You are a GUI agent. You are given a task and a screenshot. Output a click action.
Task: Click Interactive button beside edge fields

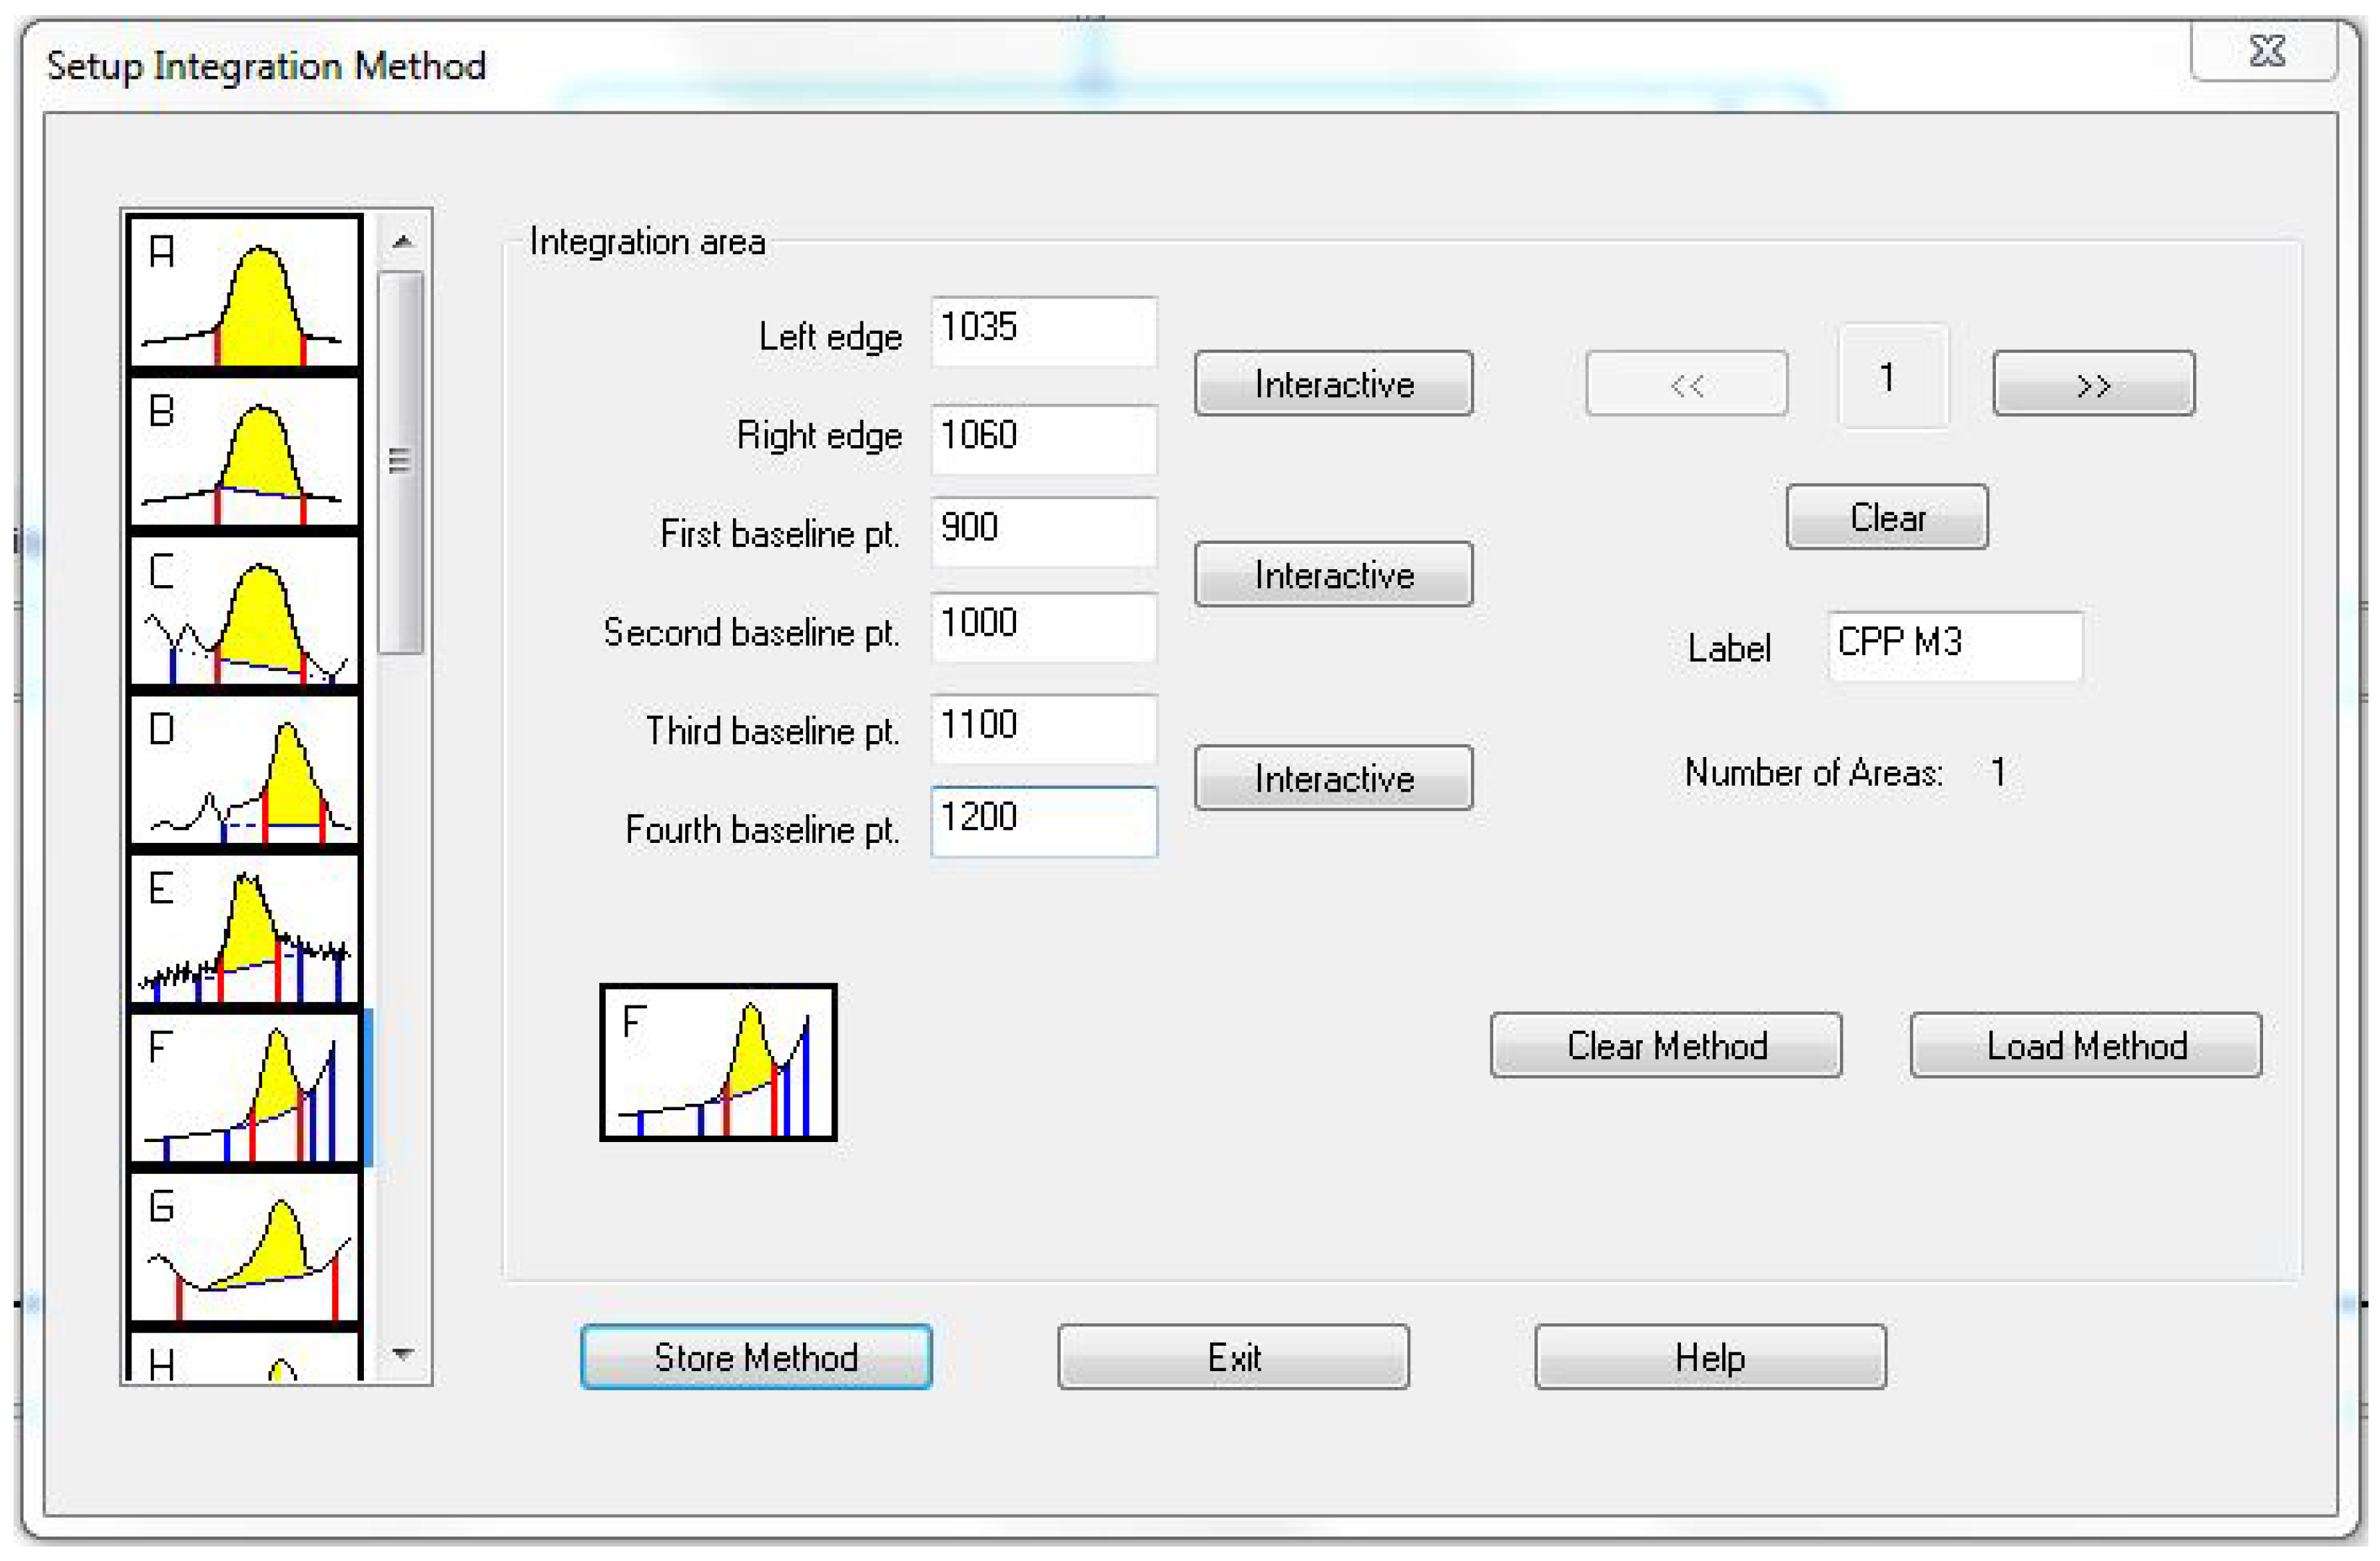pos(1333,384)
